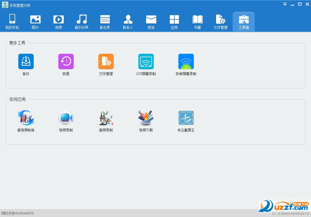Open 音视频转换 audio/video converter app

coord(26,118)
